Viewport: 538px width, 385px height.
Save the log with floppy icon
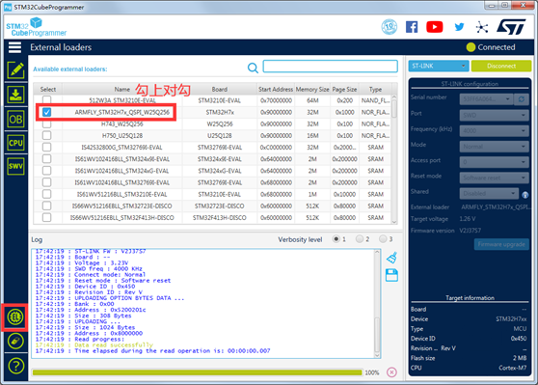click(x=391, y=275)
